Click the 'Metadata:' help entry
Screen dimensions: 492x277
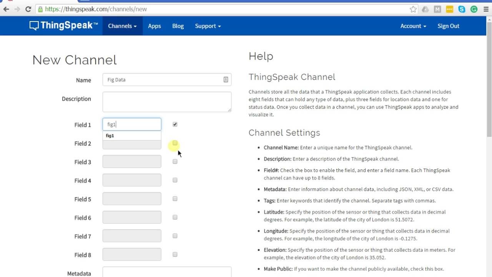359,189
